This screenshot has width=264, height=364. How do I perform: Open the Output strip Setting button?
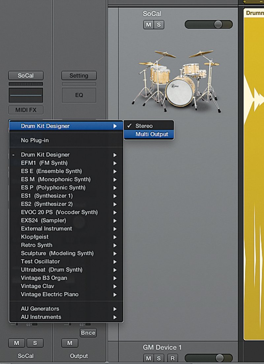79,75
